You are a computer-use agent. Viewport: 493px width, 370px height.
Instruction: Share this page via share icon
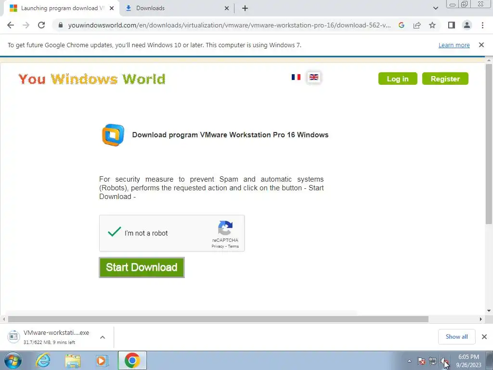point(417,25)
